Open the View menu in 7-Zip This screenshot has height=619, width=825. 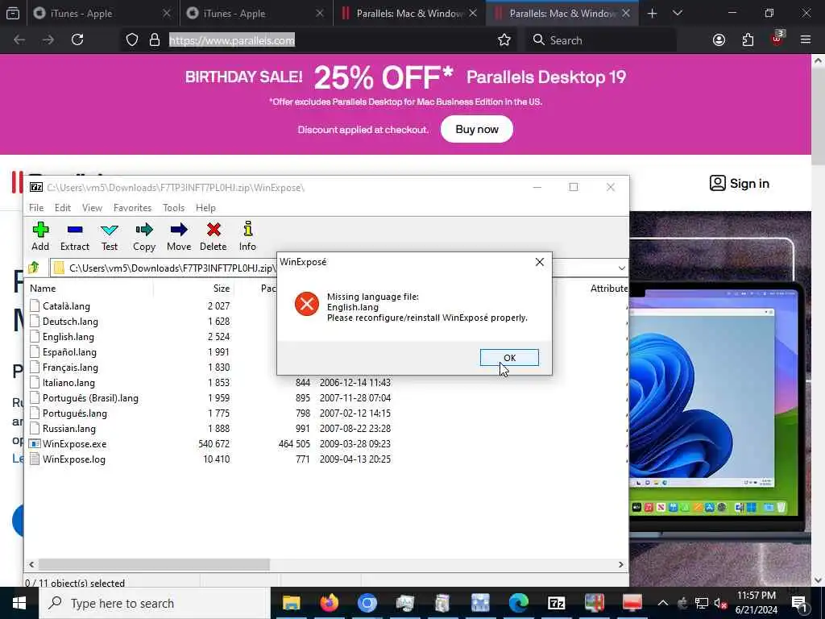tap(92, 208)
